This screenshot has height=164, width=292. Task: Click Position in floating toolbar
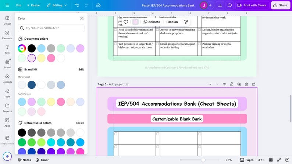click(x=172, y=22)
